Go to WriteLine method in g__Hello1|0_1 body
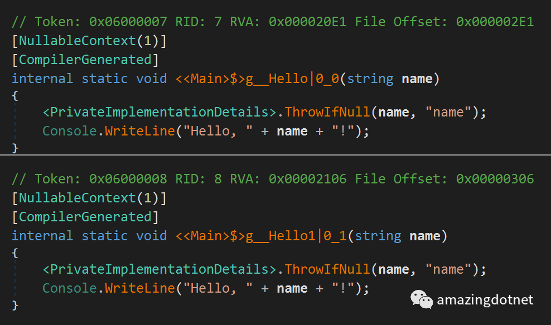This screenshot has height=325, width=551. pyautogui.click(x=140, y=288)
